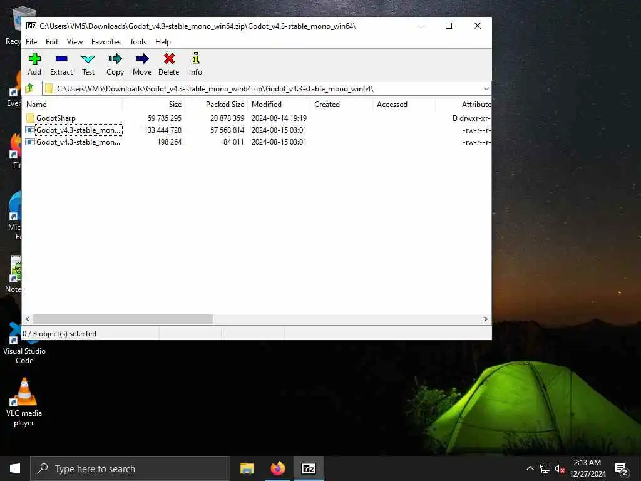Screen dimensions: 641x481
Task: Sort by the Modified column header
Action: point(279,105)
